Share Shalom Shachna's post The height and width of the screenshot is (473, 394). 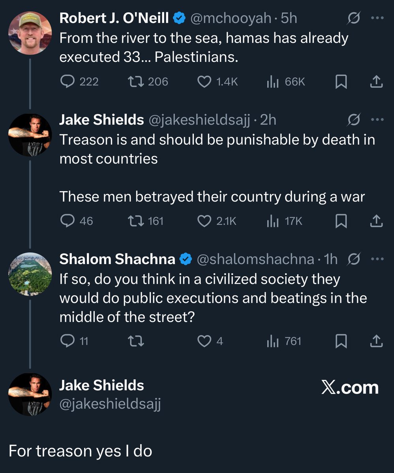[376, 341]
